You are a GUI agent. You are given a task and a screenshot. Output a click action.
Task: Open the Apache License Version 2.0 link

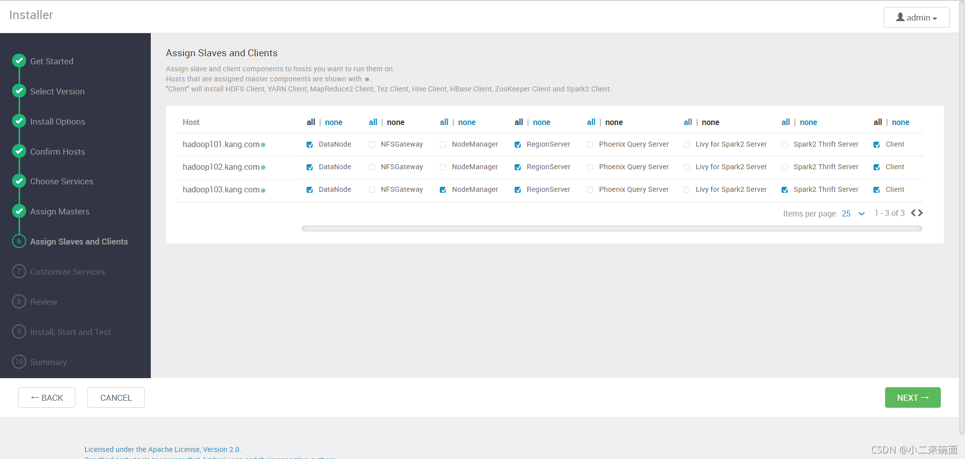pos(162,449)
